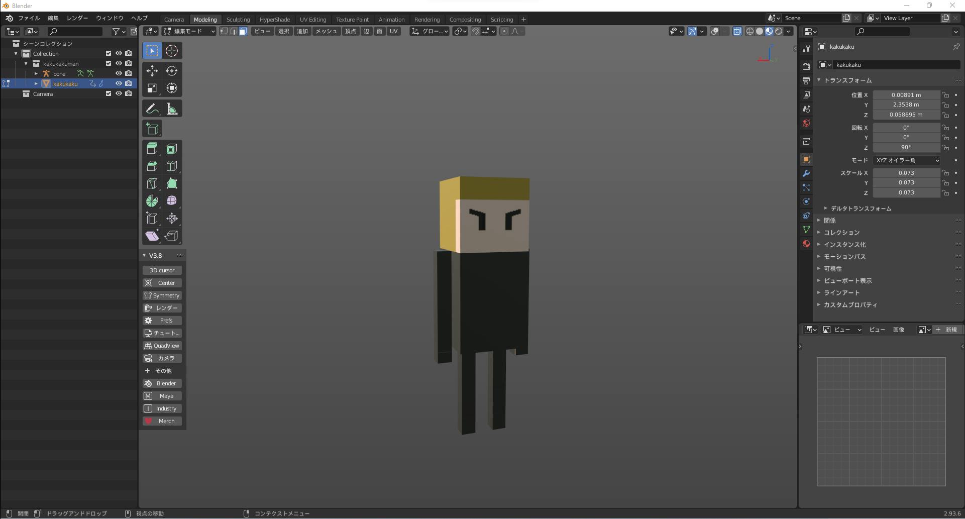Hide the bone object in outliner

[119, 73]
